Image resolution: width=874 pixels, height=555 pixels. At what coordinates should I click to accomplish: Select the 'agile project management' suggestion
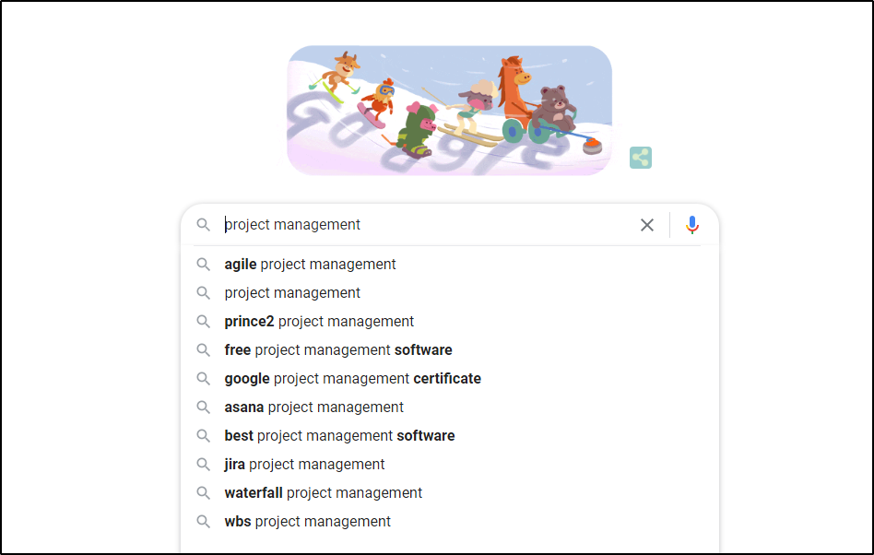click(310, 265)
